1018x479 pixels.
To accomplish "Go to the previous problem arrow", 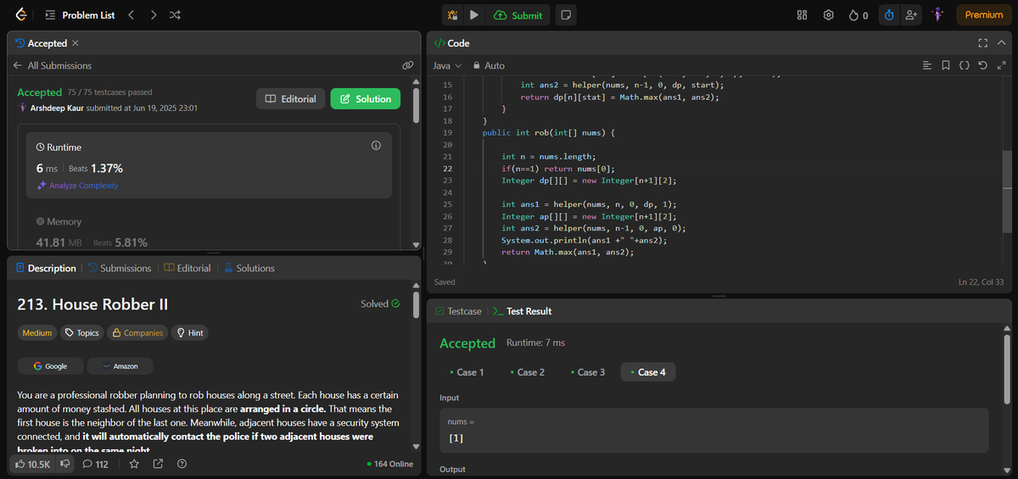I will [131, 15].
